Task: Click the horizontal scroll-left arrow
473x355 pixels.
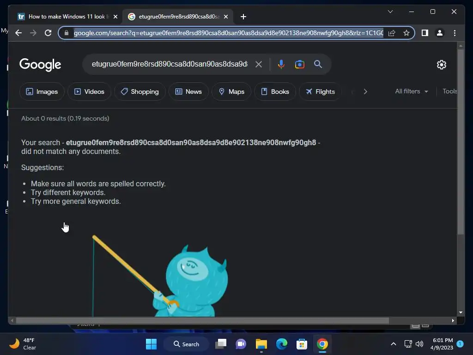Action: tap(12, 321)
